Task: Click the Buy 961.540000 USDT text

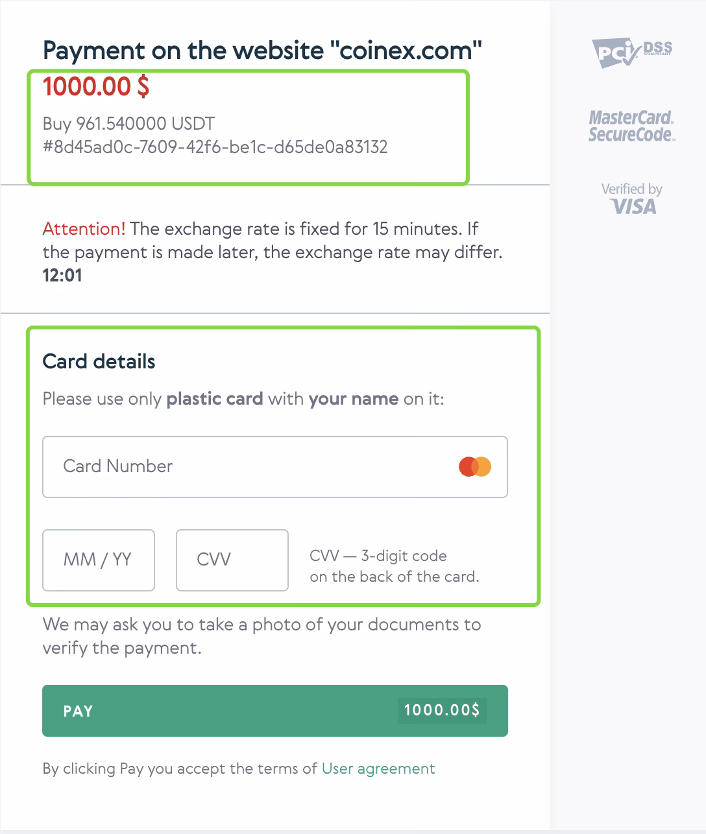Action: 128,123
